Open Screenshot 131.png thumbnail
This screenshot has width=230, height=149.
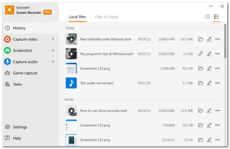pos(71,140)
